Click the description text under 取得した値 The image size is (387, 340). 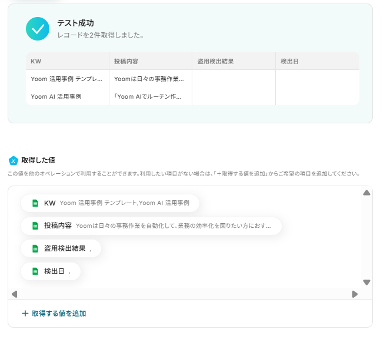click(x=184, y=174)
